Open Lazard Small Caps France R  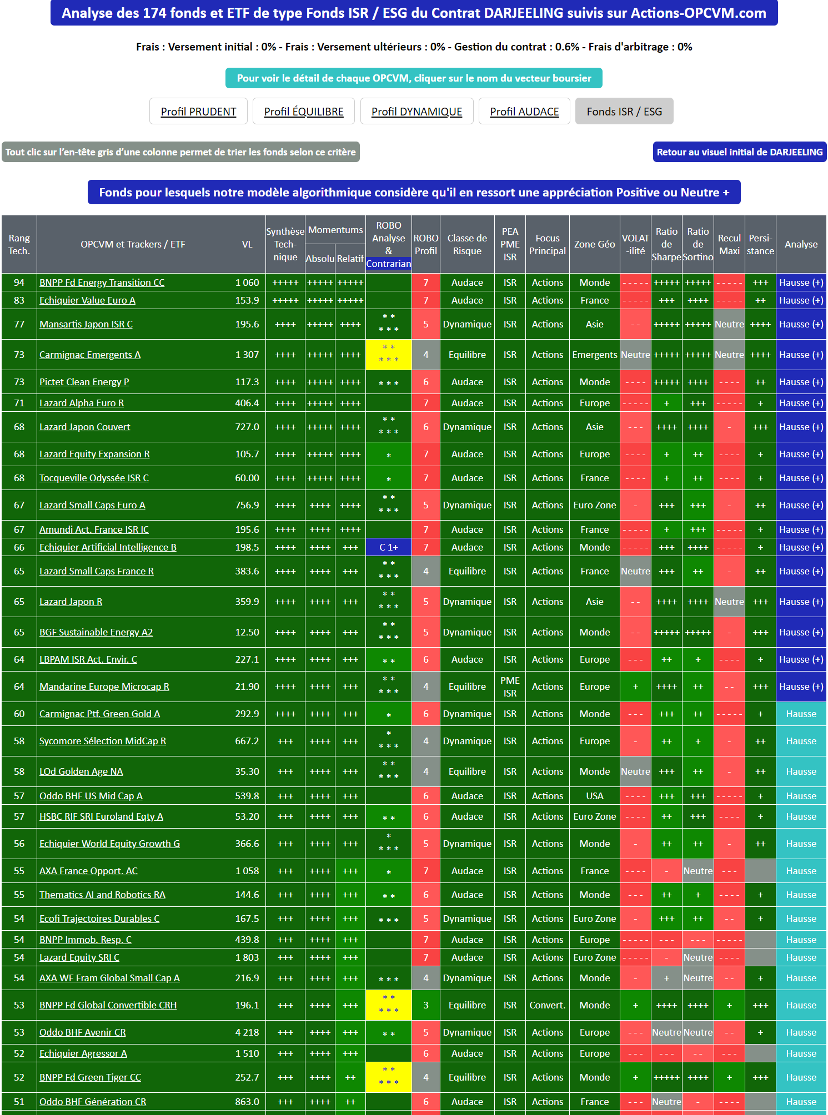pyautogui.click(x=97, y=571)
